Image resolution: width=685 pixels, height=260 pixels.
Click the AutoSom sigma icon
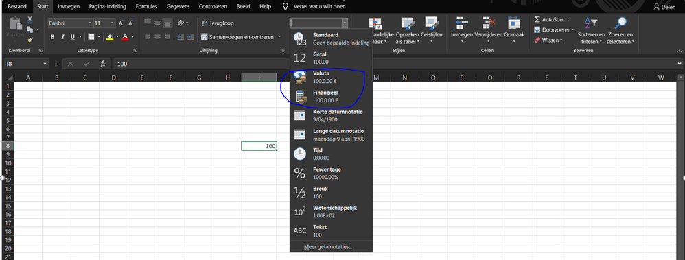[537, 20]
